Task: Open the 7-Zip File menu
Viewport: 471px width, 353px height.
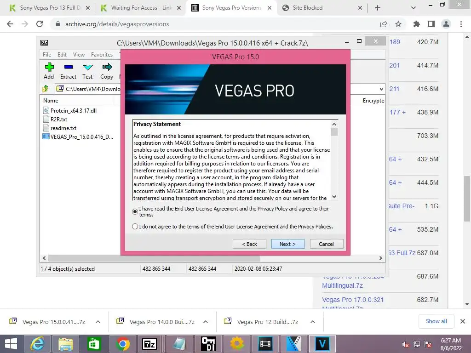Action: point(47,55)
